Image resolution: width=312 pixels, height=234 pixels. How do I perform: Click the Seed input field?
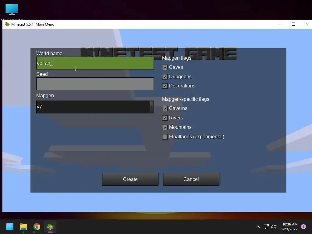coord(95,84)
